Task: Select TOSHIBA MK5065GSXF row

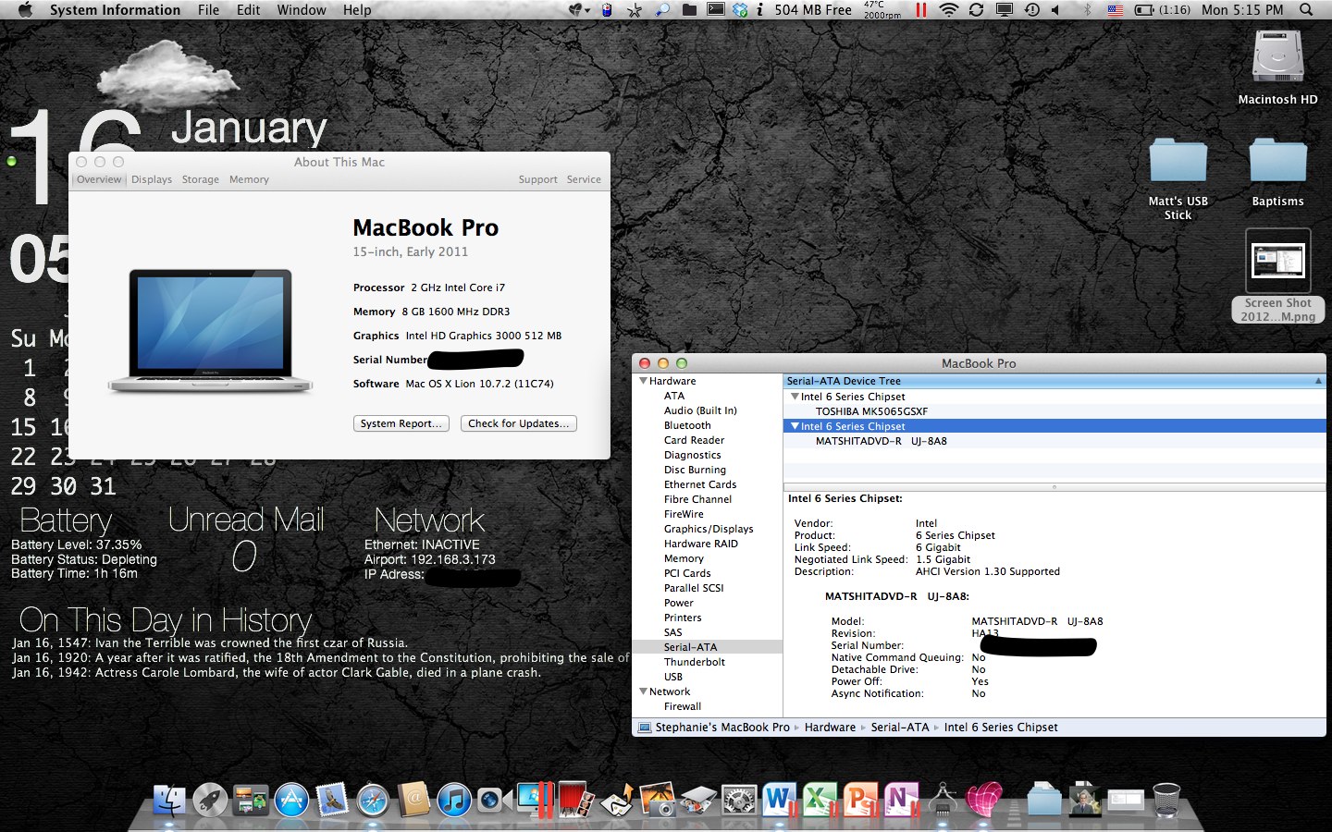Action: coord(1054,411)
